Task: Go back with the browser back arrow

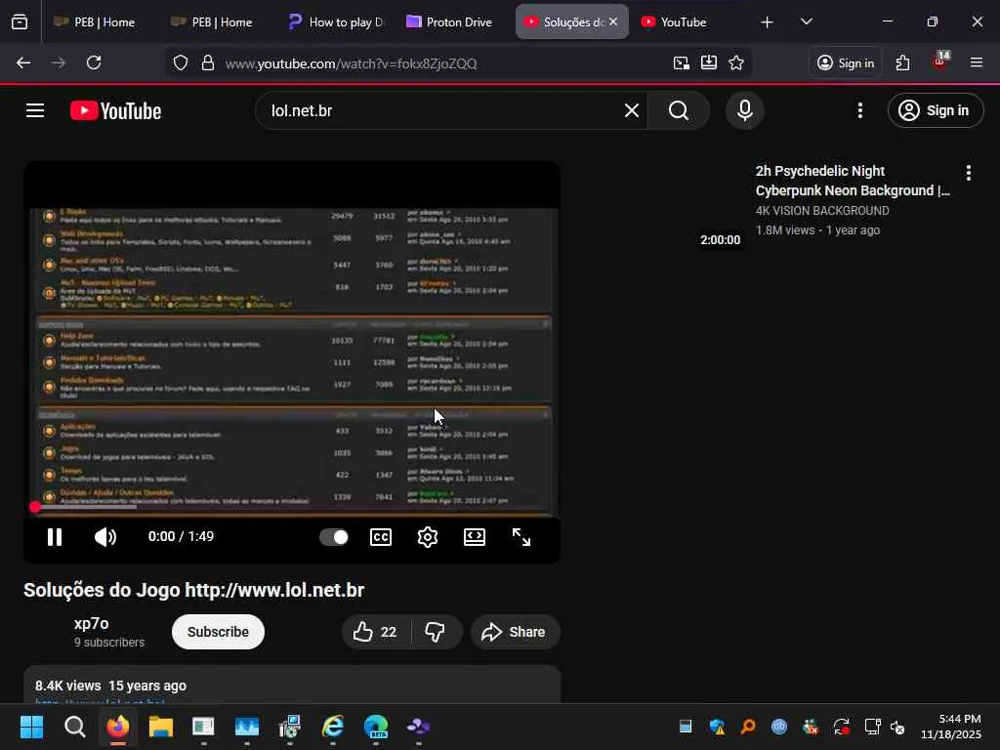Action: pos(23,62)
